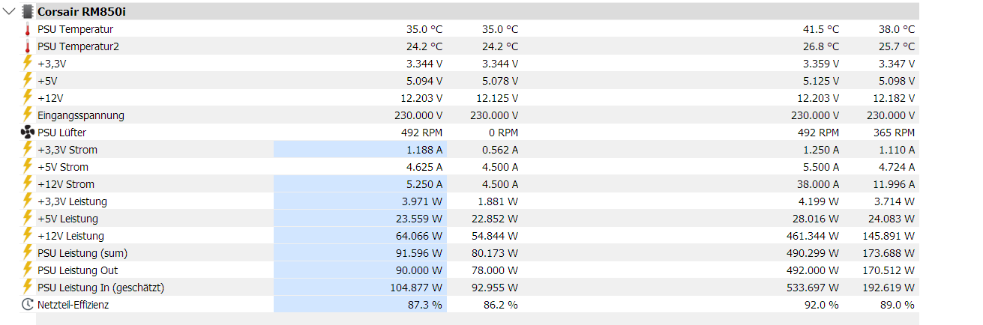
Task: Select the PSU Leistung (sum) row label
Action: pos(82,253)
